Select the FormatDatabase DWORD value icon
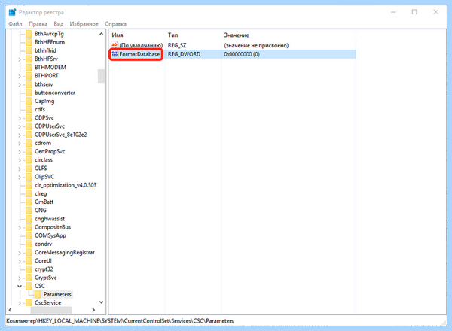 [115, 54]
